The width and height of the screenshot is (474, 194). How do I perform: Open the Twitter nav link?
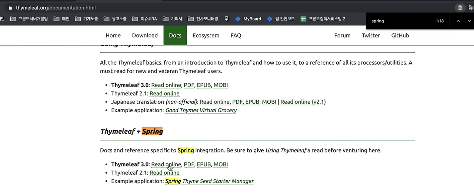(371, 36)
